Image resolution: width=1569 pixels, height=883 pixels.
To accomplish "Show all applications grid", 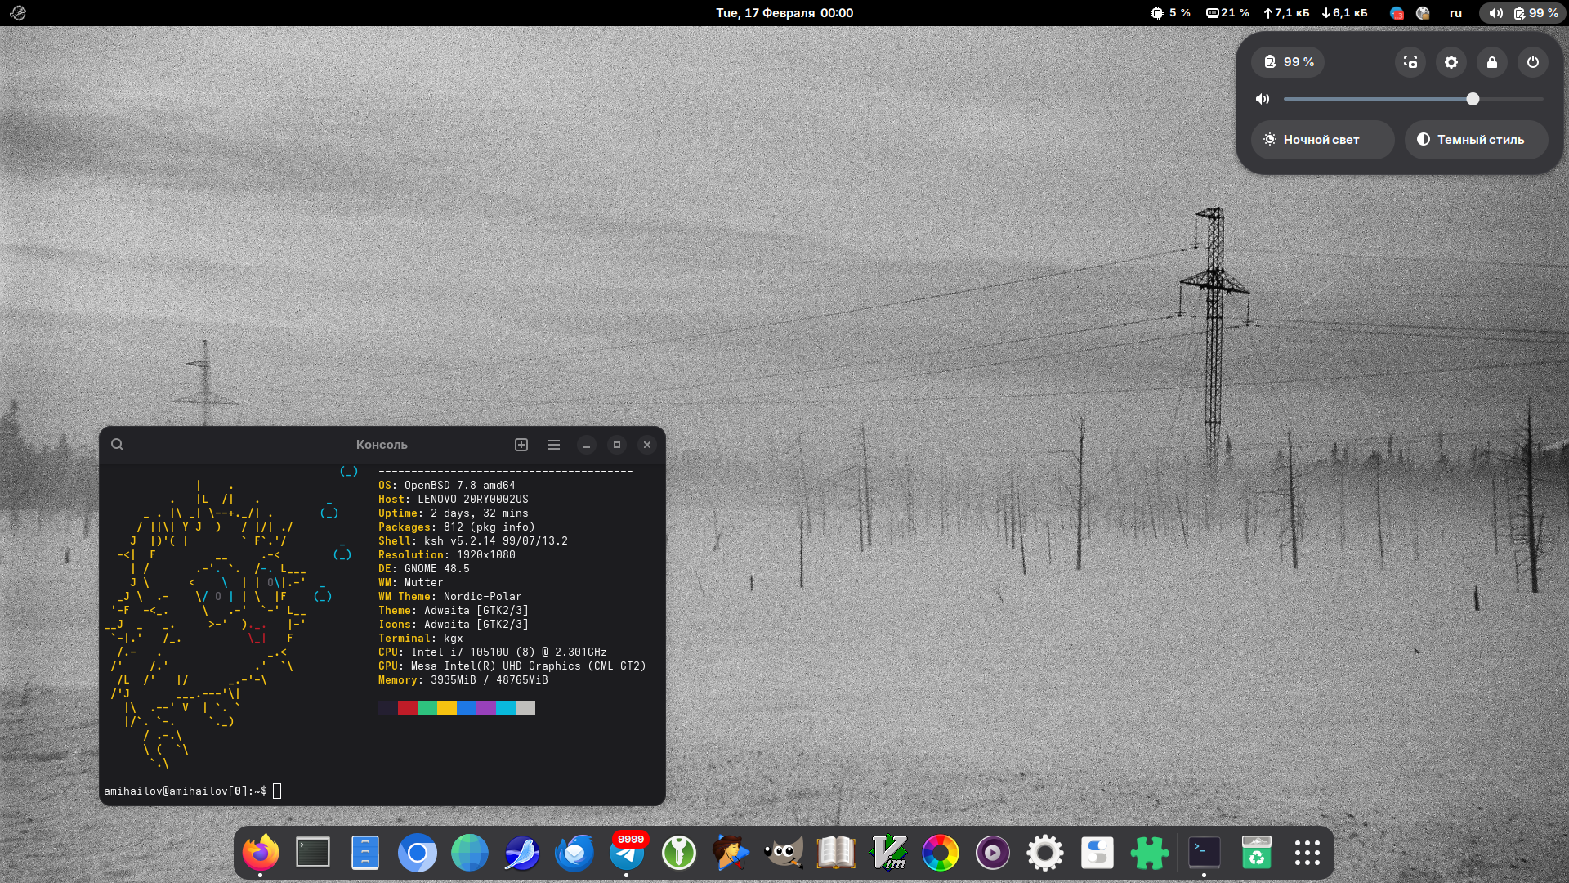I will tap(1307, 853).
